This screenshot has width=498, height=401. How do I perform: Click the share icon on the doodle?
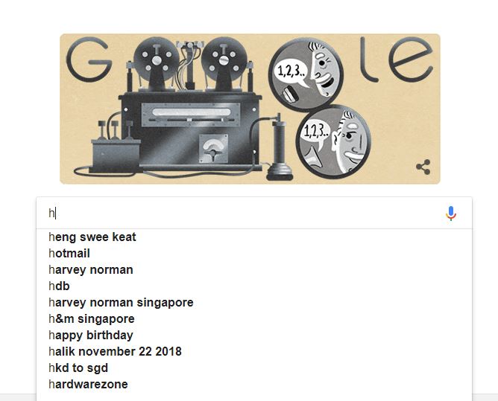coord(423,167)
